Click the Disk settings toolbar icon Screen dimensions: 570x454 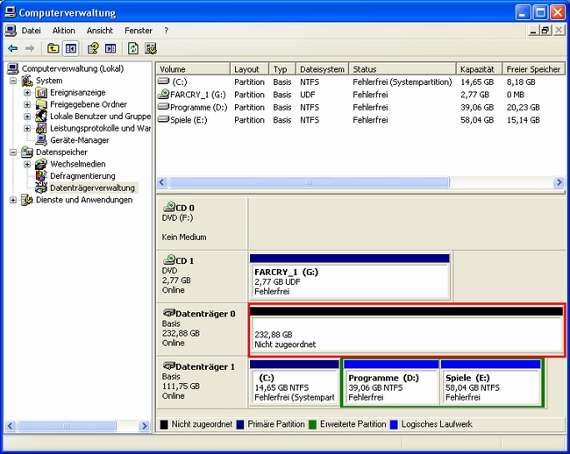coord(151,48)
